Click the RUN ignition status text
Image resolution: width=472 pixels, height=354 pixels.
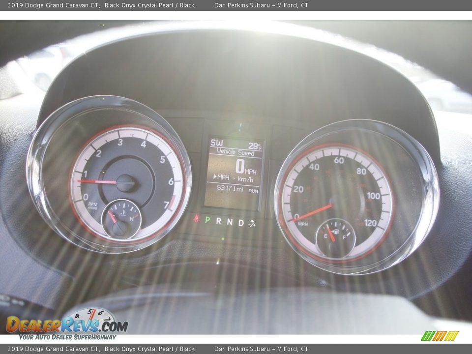click(x=253, y=191)
